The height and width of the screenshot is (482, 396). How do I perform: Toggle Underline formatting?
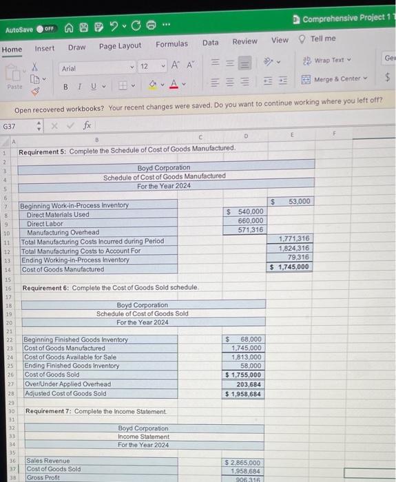[x=94, y=86]
